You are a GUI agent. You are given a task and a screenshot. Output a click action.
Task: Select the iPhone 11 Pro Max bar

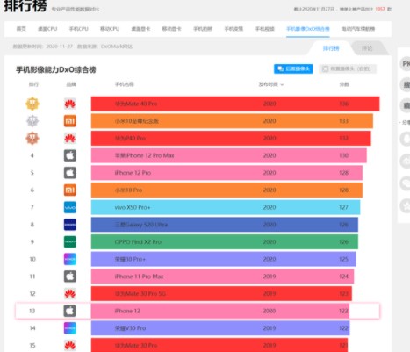click(222, 277)
